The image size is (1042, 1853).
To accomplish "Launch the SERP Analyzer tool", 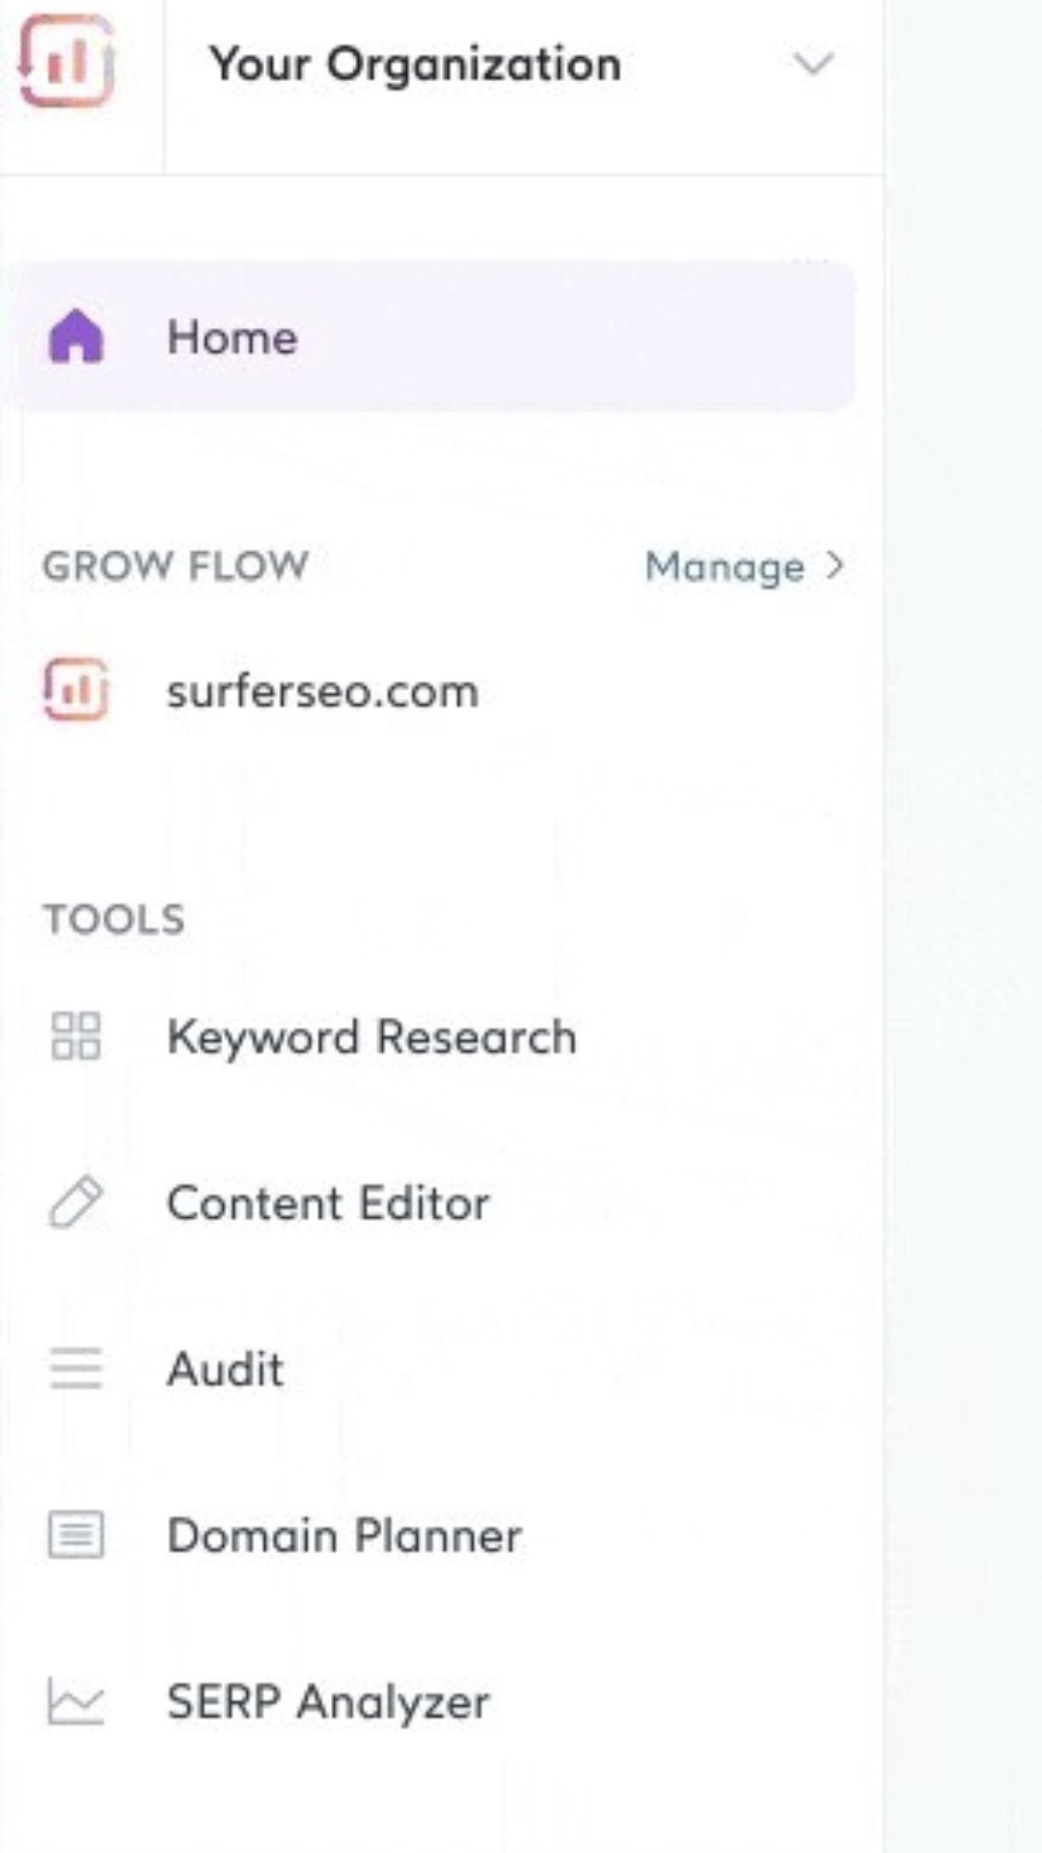I will pos(328,1701).
